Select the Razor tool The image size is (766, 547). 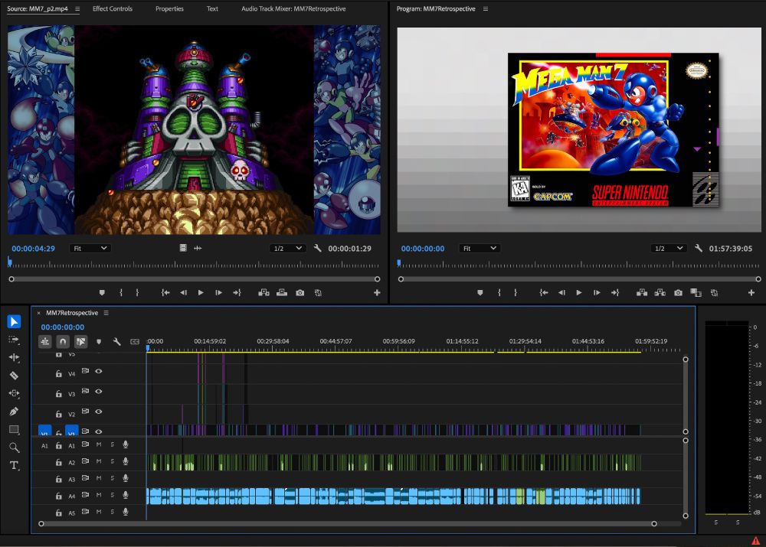pos(14,375)
